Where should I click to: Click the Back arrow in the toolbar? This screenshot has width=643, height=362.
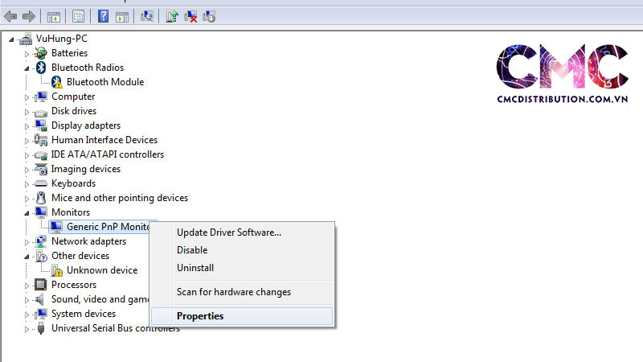click(10, 16)
